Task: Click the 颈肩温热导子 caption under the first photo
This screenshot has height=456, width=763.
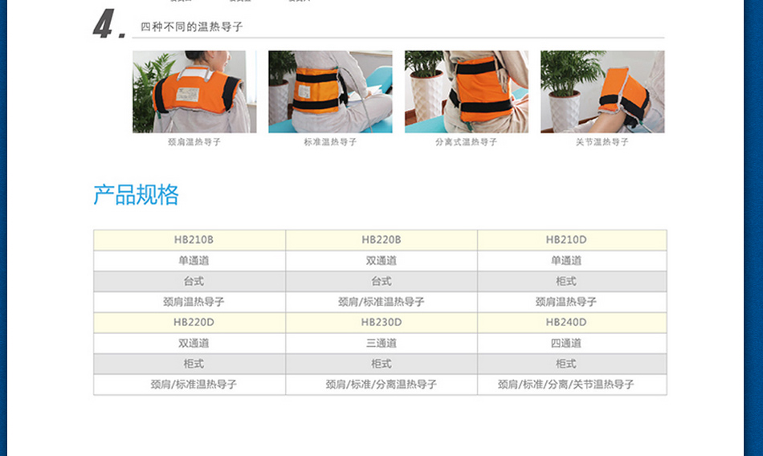Action: [194, 142]
